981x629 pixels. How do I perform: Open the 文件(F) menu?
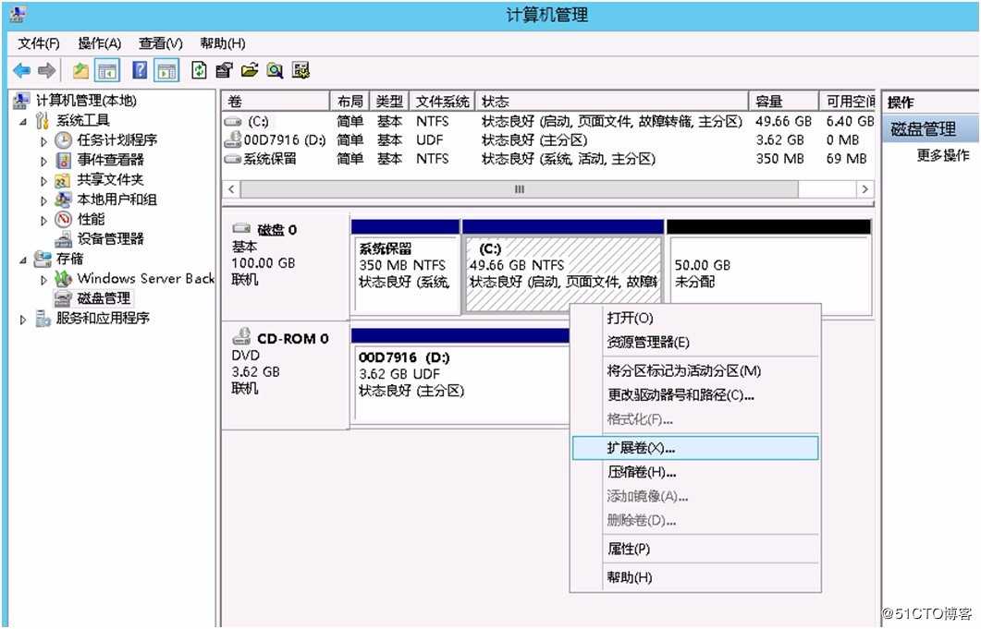click(39, 43)
